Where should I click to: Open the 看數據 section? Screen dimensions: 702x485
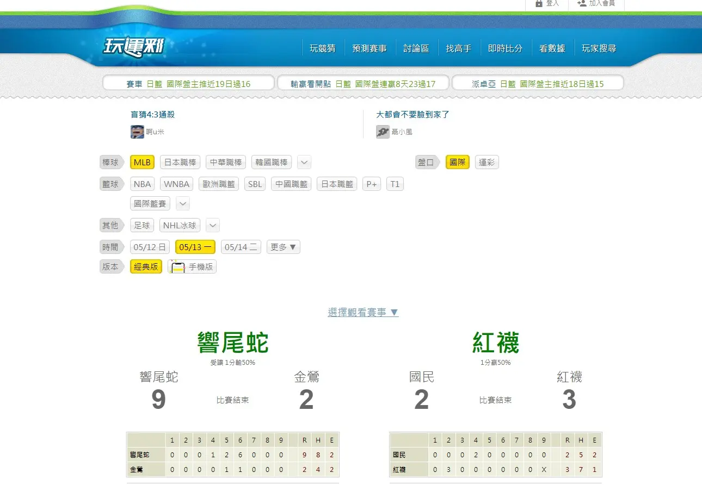[x=552, y=47]
